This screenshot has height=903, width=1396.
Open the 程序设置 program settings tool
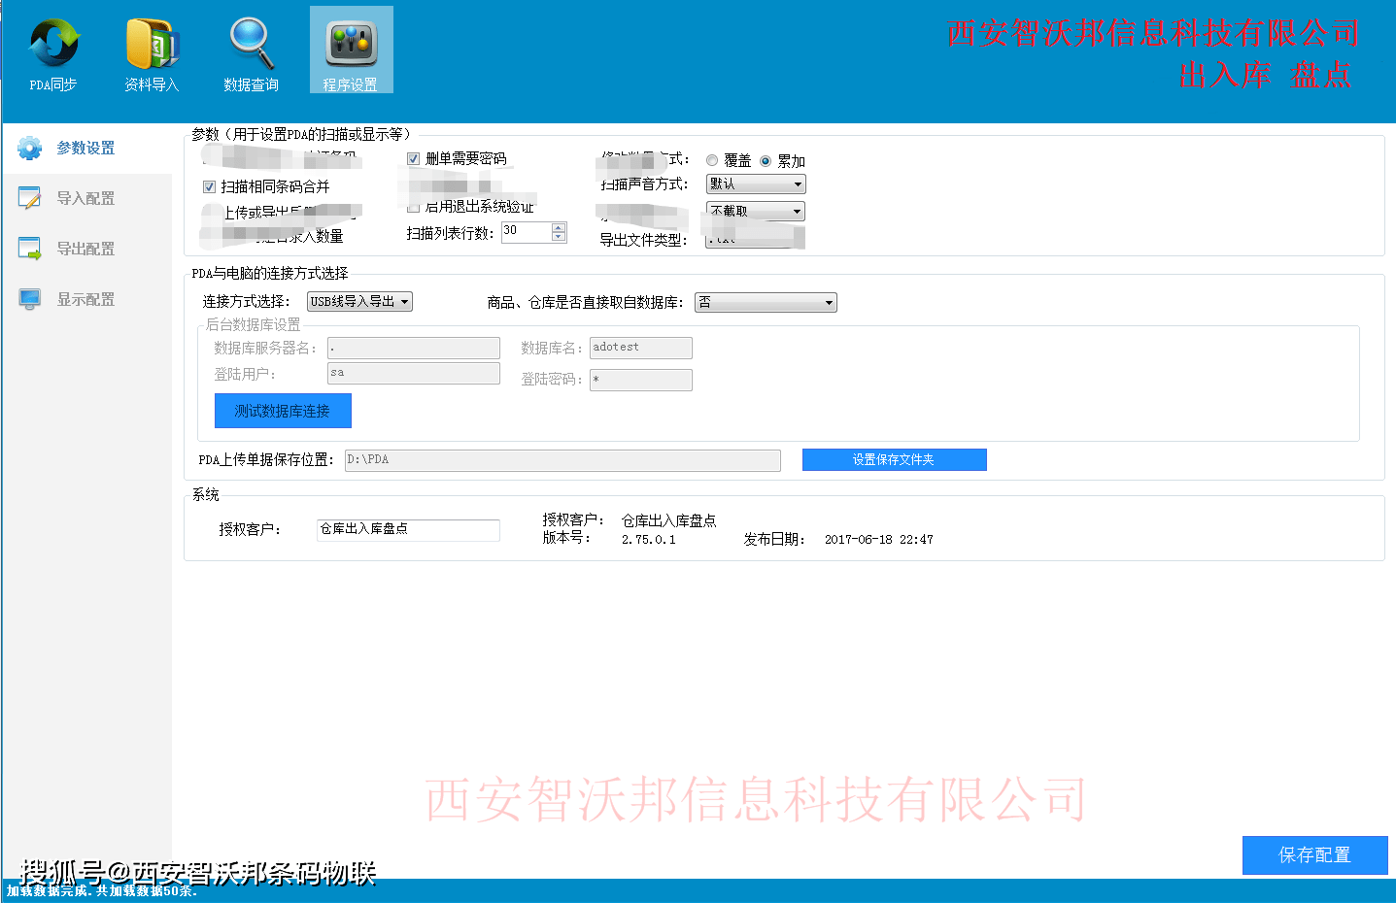pos(351,50)
